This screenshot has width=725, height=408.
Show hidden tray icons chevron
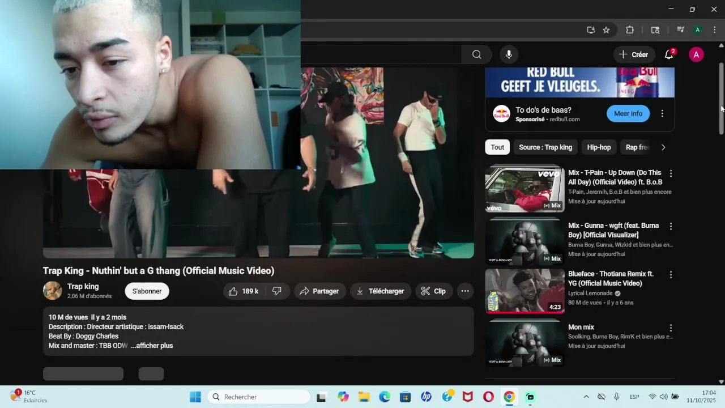[586, 397]
